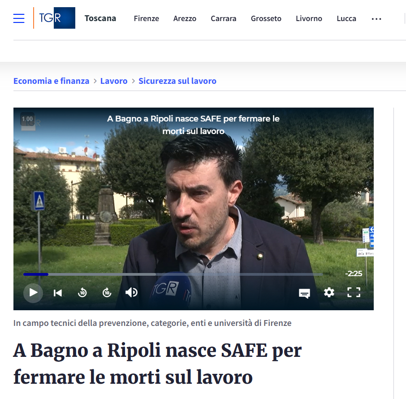This screenshot has width=406, height=399.
Task: Open the hamburger menu
Action: (19, 18)
